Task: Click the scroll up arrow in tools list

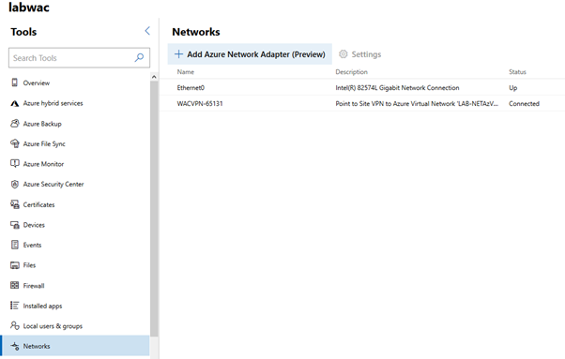Action: 154,77
